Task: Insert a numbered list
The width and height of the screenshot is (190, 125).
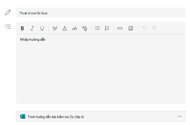Action: tap(107, 28)
